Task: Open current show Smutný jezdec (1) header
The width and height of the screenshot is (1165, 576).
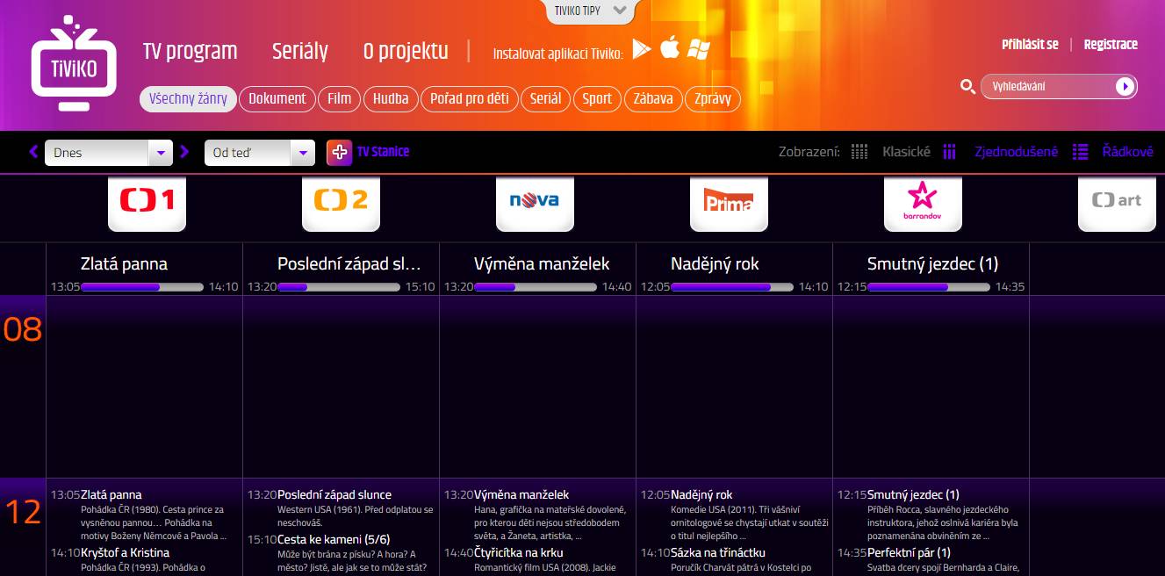Action: (932, 263)
